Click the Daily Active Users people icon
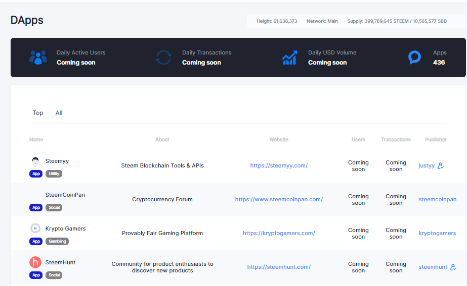This screenshot has width=467, height=286. tap(38, 58)
